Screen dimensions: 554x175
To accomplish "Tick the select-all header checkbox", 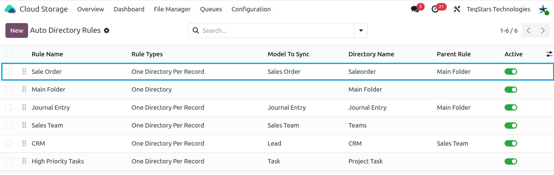I will click(x=9, y=54).
